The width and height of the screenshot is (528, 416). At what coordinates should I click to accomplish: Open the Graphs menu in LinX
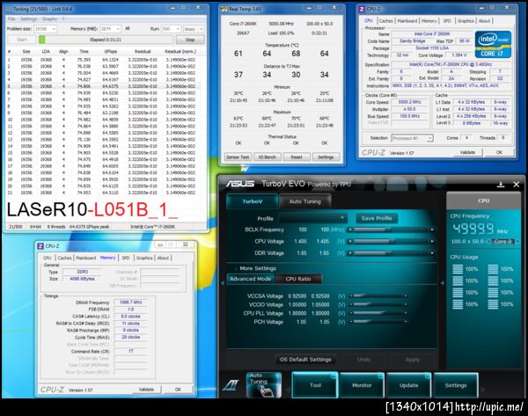(x=49, y=18)
